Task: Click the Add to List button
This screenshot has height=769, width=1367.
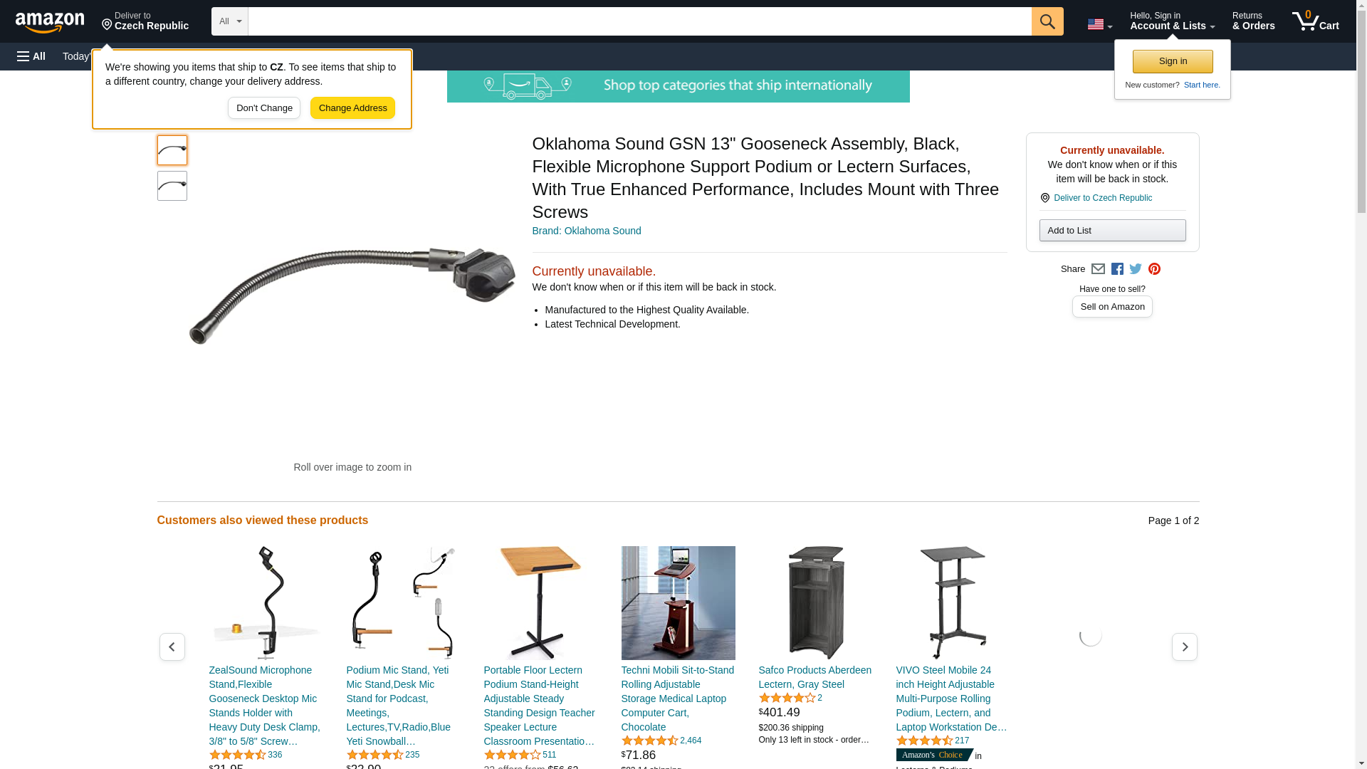Action: tap(1112, 230)
